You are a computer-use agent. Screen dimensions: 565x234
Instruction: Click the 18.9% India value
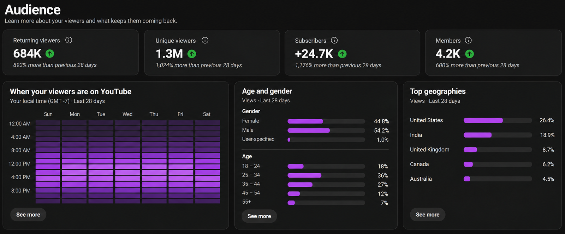[547, 135]
